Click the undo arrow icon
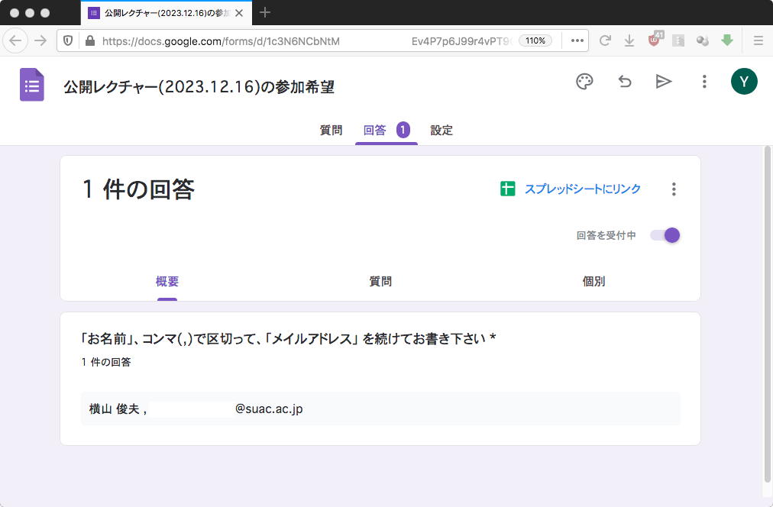The width and height of the screenshot is (773, 507). click(x=625, y=82)
